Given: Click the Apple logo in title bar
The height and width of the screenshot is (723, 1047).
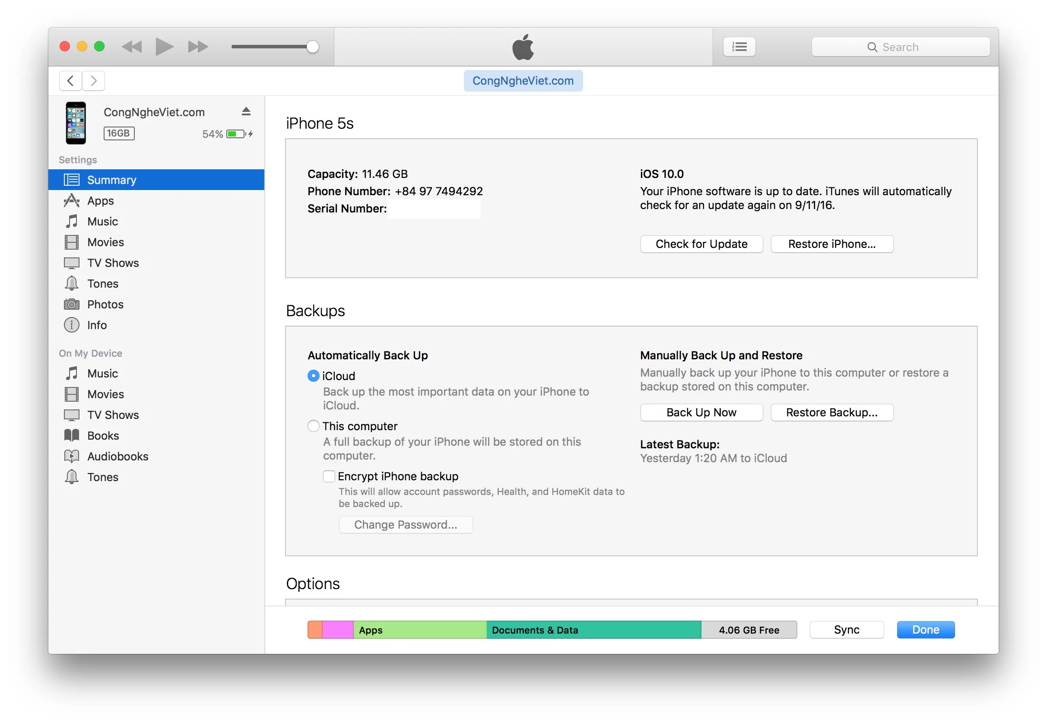Looking at the screenshot, I should [x=523, y=47].
